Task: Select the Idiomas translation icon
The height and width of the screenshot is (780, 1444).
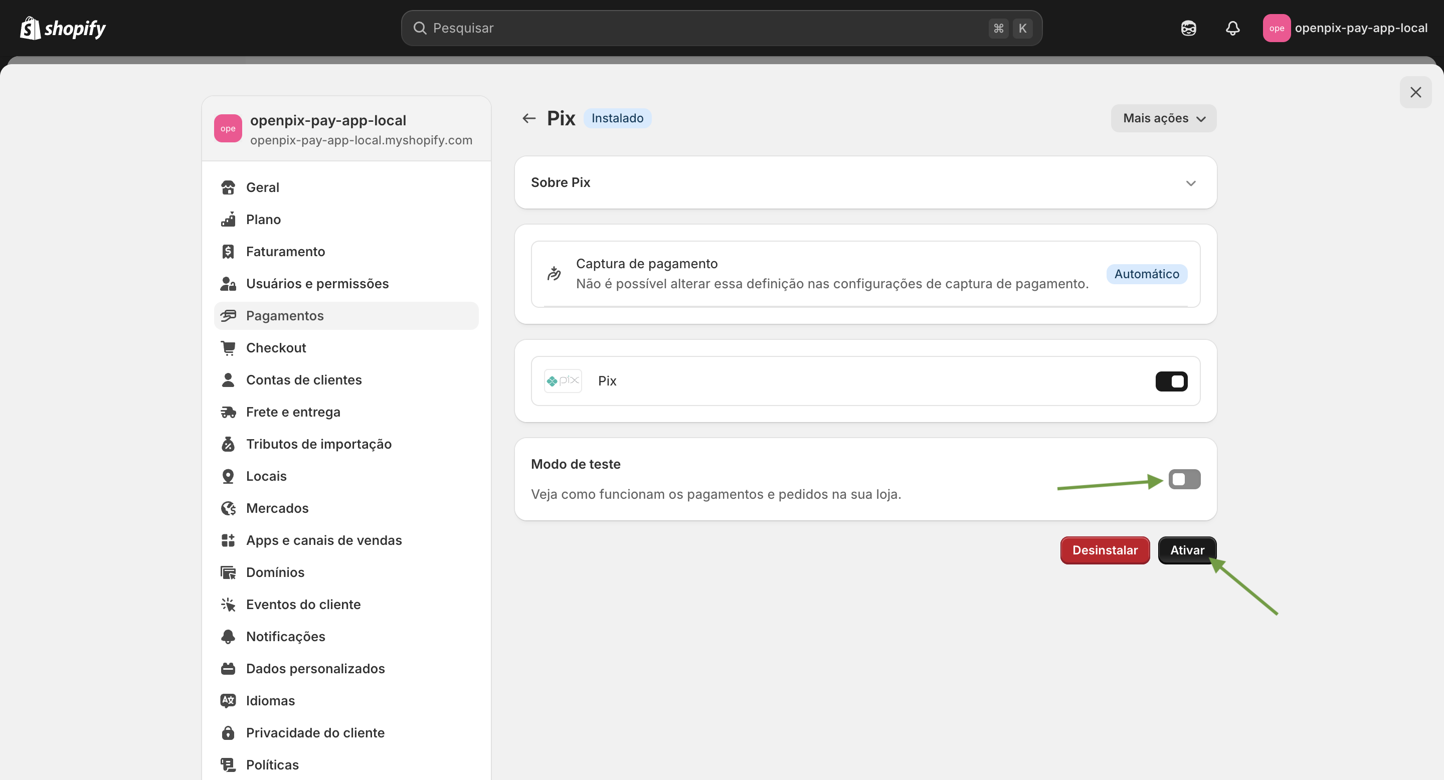Action: (x=228, y=700)
